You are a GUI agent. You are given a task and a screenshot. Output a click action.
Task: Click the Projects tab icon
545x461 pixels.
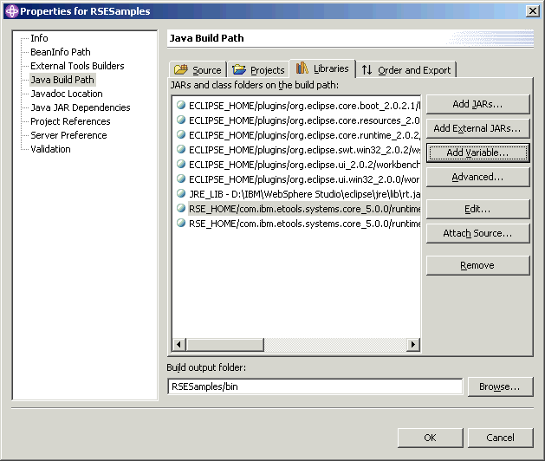tap(239, 70)
